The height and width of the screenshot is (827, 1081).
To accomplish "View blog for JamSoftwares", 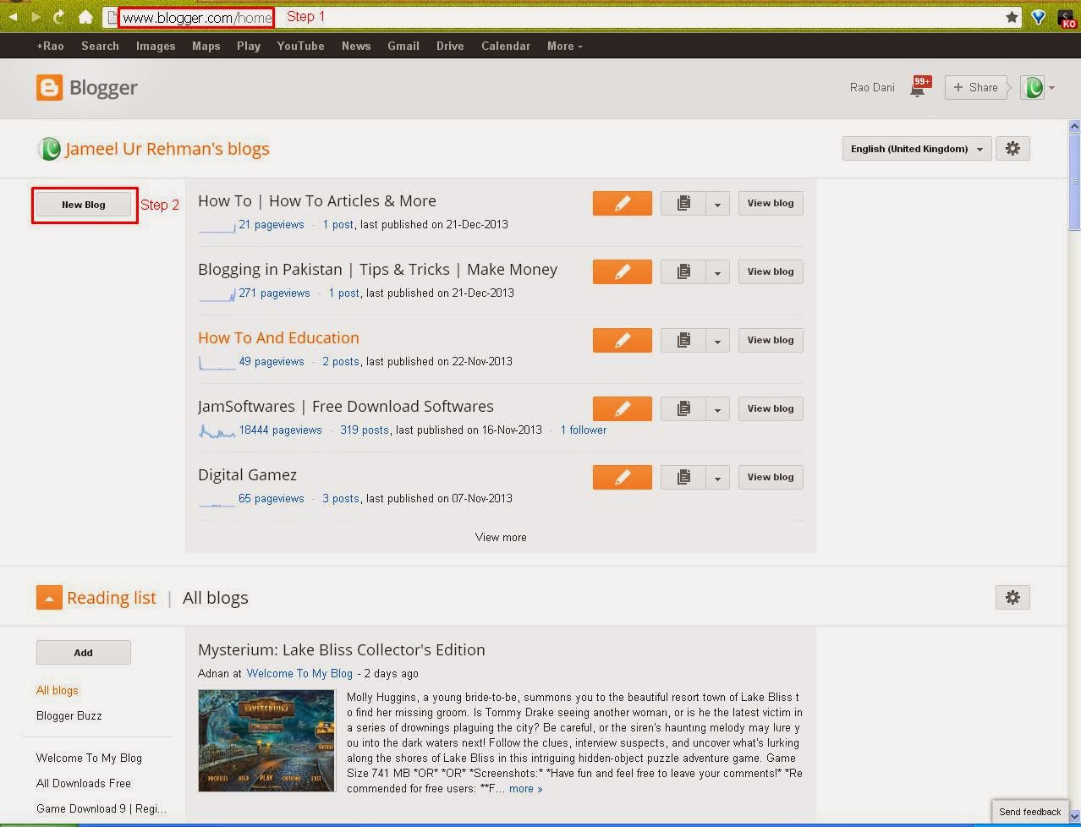I will pyautogui.click(x=771, y=408).
